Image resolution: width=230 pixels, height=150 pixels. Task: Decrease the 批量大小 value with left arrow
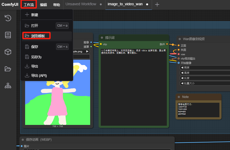point(182,83)
